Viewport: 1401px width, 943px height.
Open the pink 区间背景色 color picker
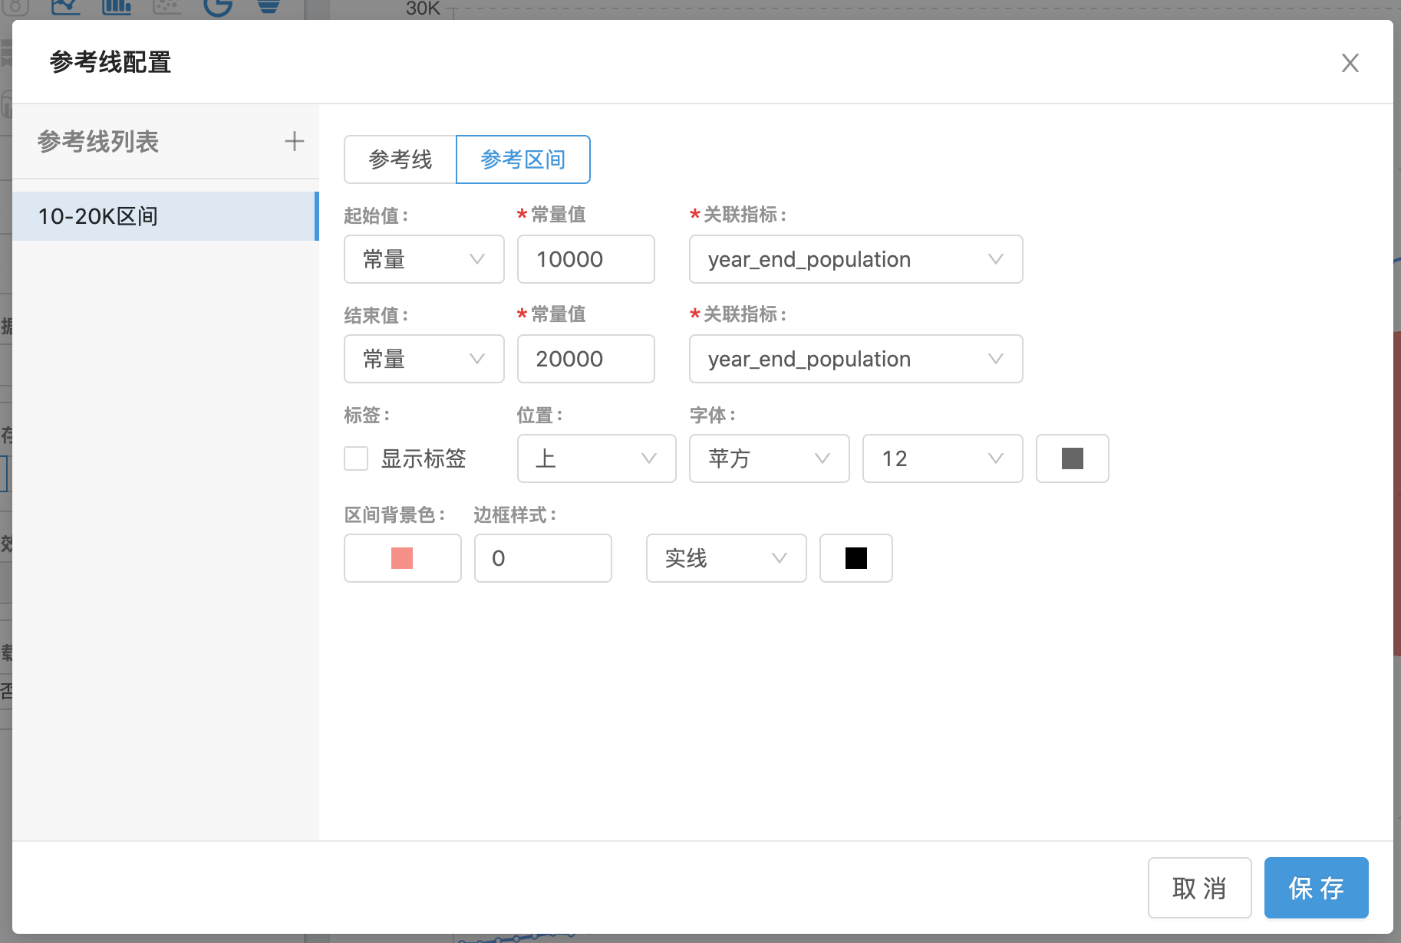click(402, 558)
